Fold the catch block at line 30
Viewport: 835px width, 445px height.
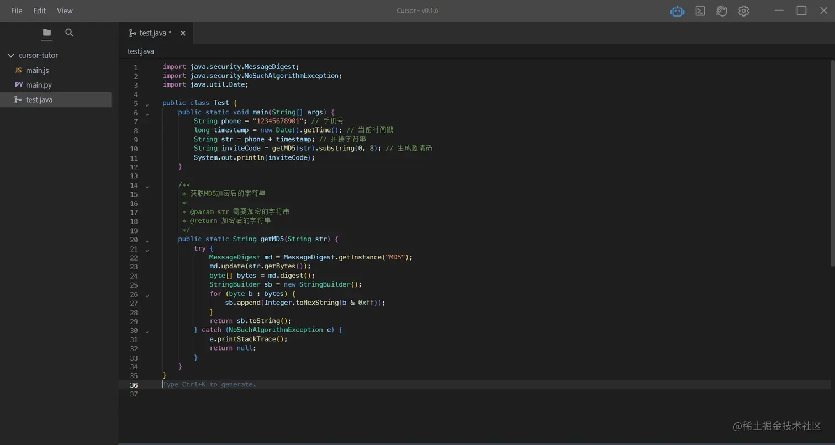(x=147, y=332)
